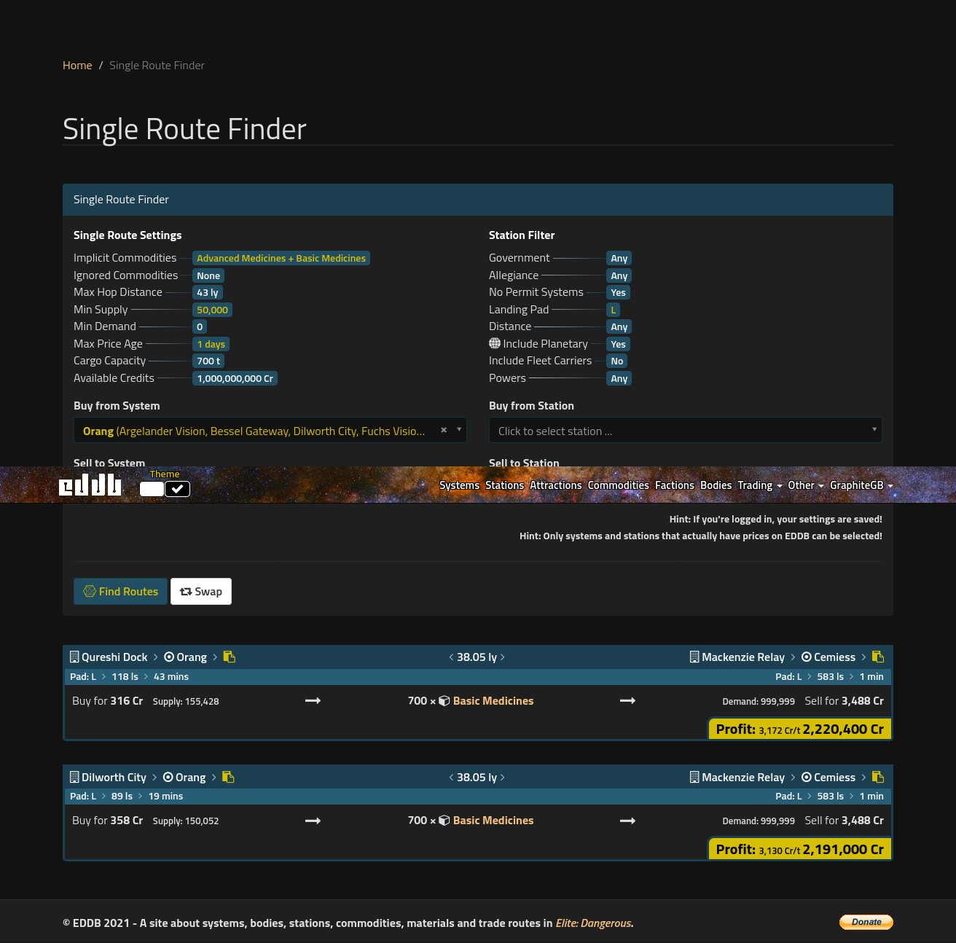Open the Elite: Dangerous footer link
This screenshot has width=956, height=943.
pyautogui.click(x=593, y=923)
